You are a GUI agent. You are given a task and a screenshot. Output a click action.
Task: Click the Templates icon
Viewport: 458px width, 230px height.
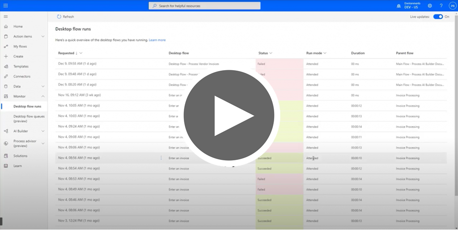tap(6, 67)
